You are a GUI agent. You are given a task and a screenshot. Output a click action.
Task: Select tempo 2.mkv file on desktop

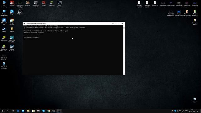tap(187, 3)
